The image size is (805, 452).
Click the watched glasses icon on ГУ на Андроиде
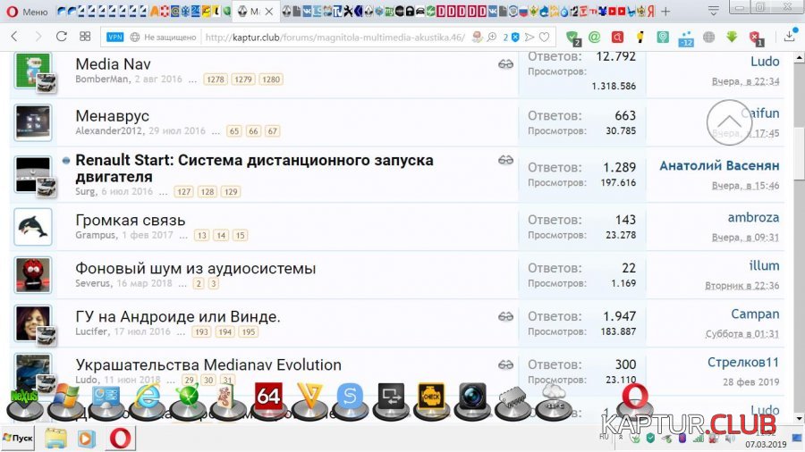coord(505,317)
